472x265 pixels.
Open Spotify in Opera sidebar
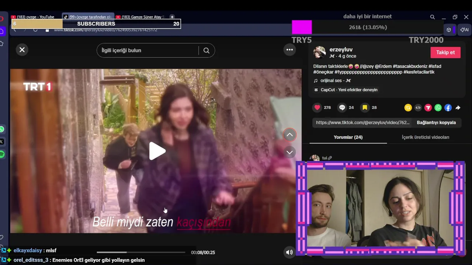point(2,154)
